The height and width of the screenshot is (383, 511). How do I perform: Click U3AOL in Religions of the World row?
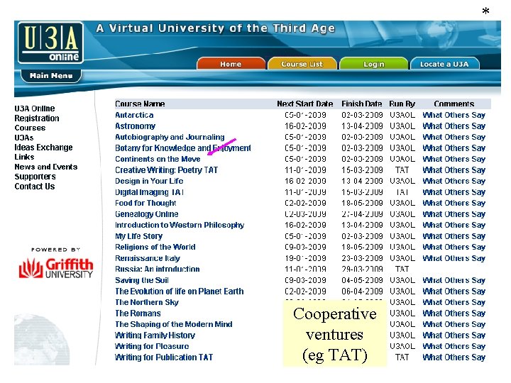(402, 247)
